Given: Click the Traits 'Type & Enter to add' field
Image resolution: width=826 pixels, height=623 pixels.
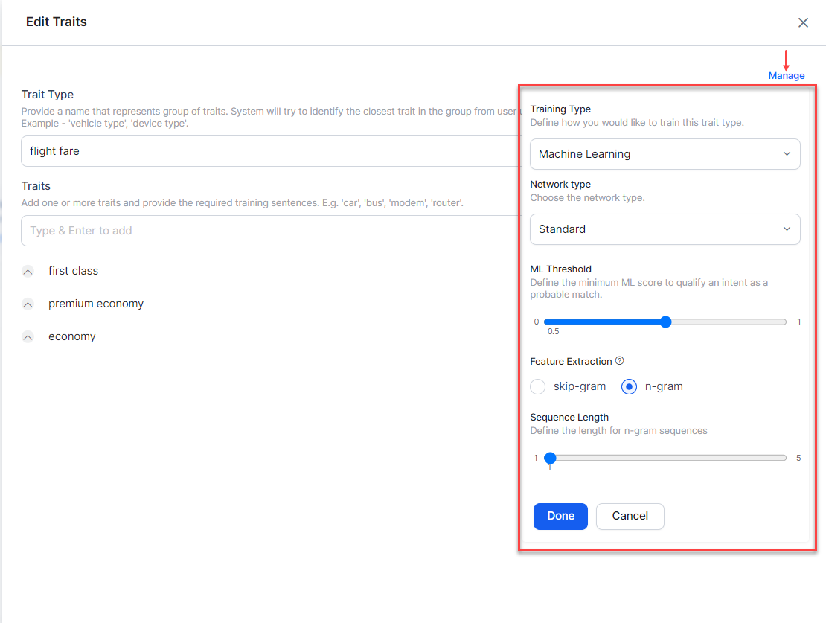Looking at the screenshot, I should [268, 231].
